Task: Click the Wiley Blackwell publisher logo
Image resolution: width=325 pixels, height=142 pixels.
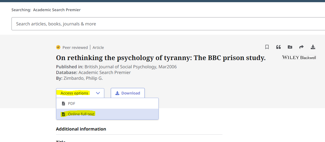Action: coord(299,57)
